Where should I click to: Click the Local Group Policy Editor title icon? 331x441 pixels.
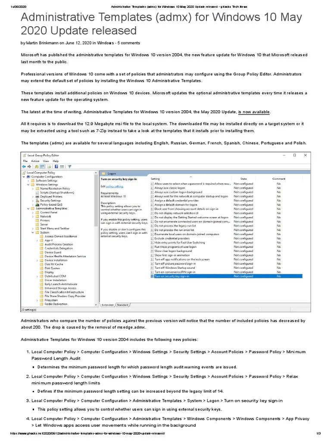[25, 155]
